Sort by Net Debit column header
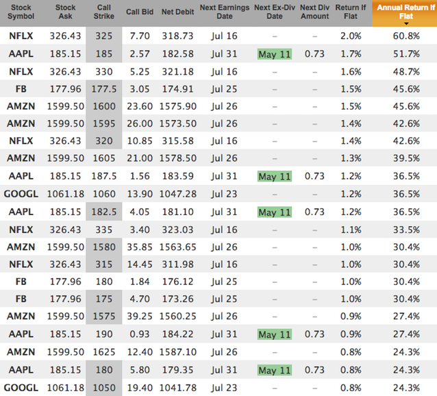The image size is (437, 396). [x=177, y=12]
